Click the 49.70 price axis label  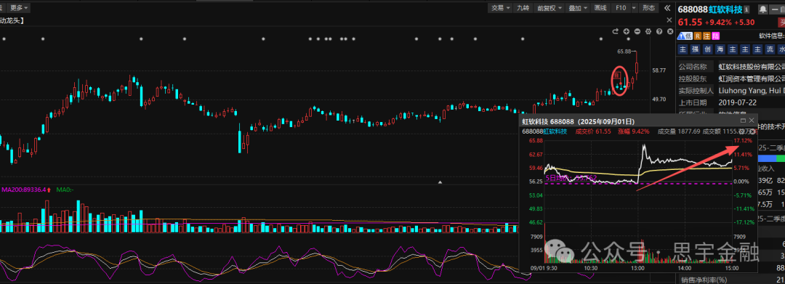point(659,99)
